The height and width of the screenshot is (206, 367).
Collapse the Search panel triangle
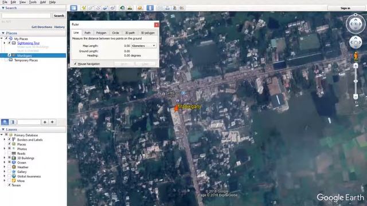click(x=3, y=7)
